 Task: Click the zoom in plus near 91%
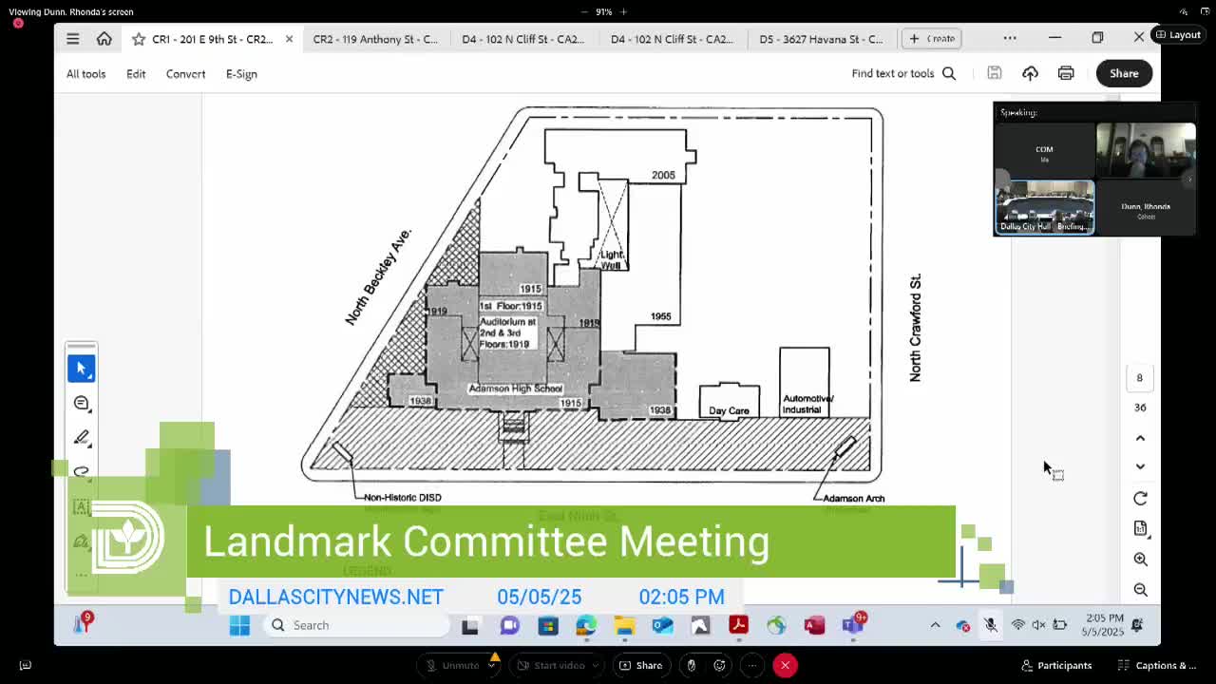624,11
